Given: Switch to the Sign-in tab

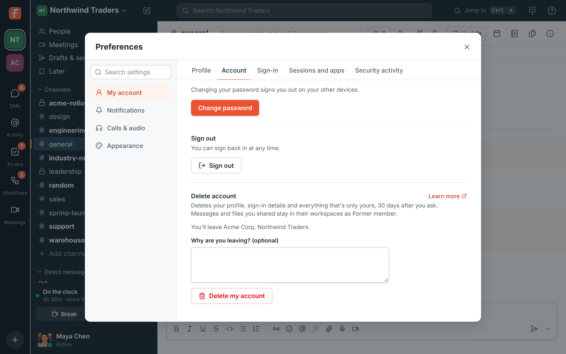Looking at the screenshot, I should click(x=267, y=70).
